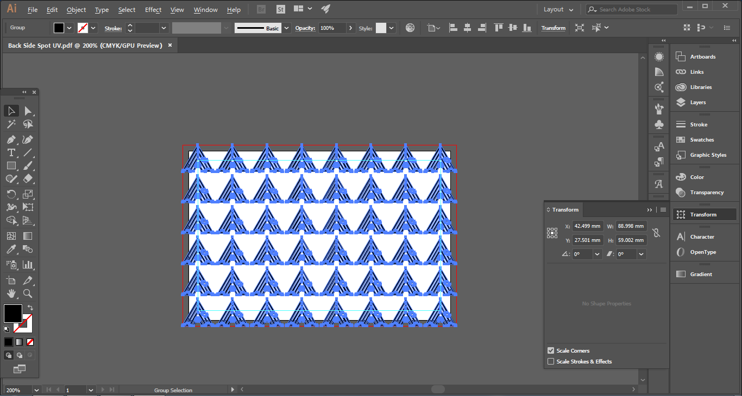The image size is (742, 396).
Task: Click the W width input field
Action: tap(631, 226)
